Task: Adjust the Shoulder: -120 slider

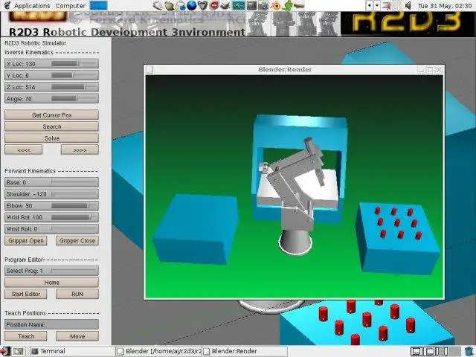Action: 51,194
